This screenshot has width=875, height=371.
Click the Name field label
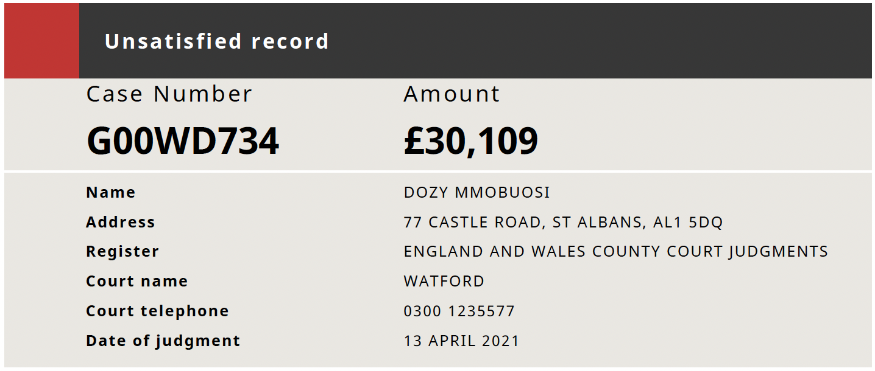(x=111, y=193)
